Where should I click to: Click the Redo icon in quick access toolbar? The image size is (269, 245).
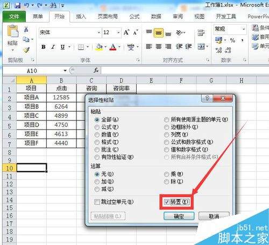point(40,5)
